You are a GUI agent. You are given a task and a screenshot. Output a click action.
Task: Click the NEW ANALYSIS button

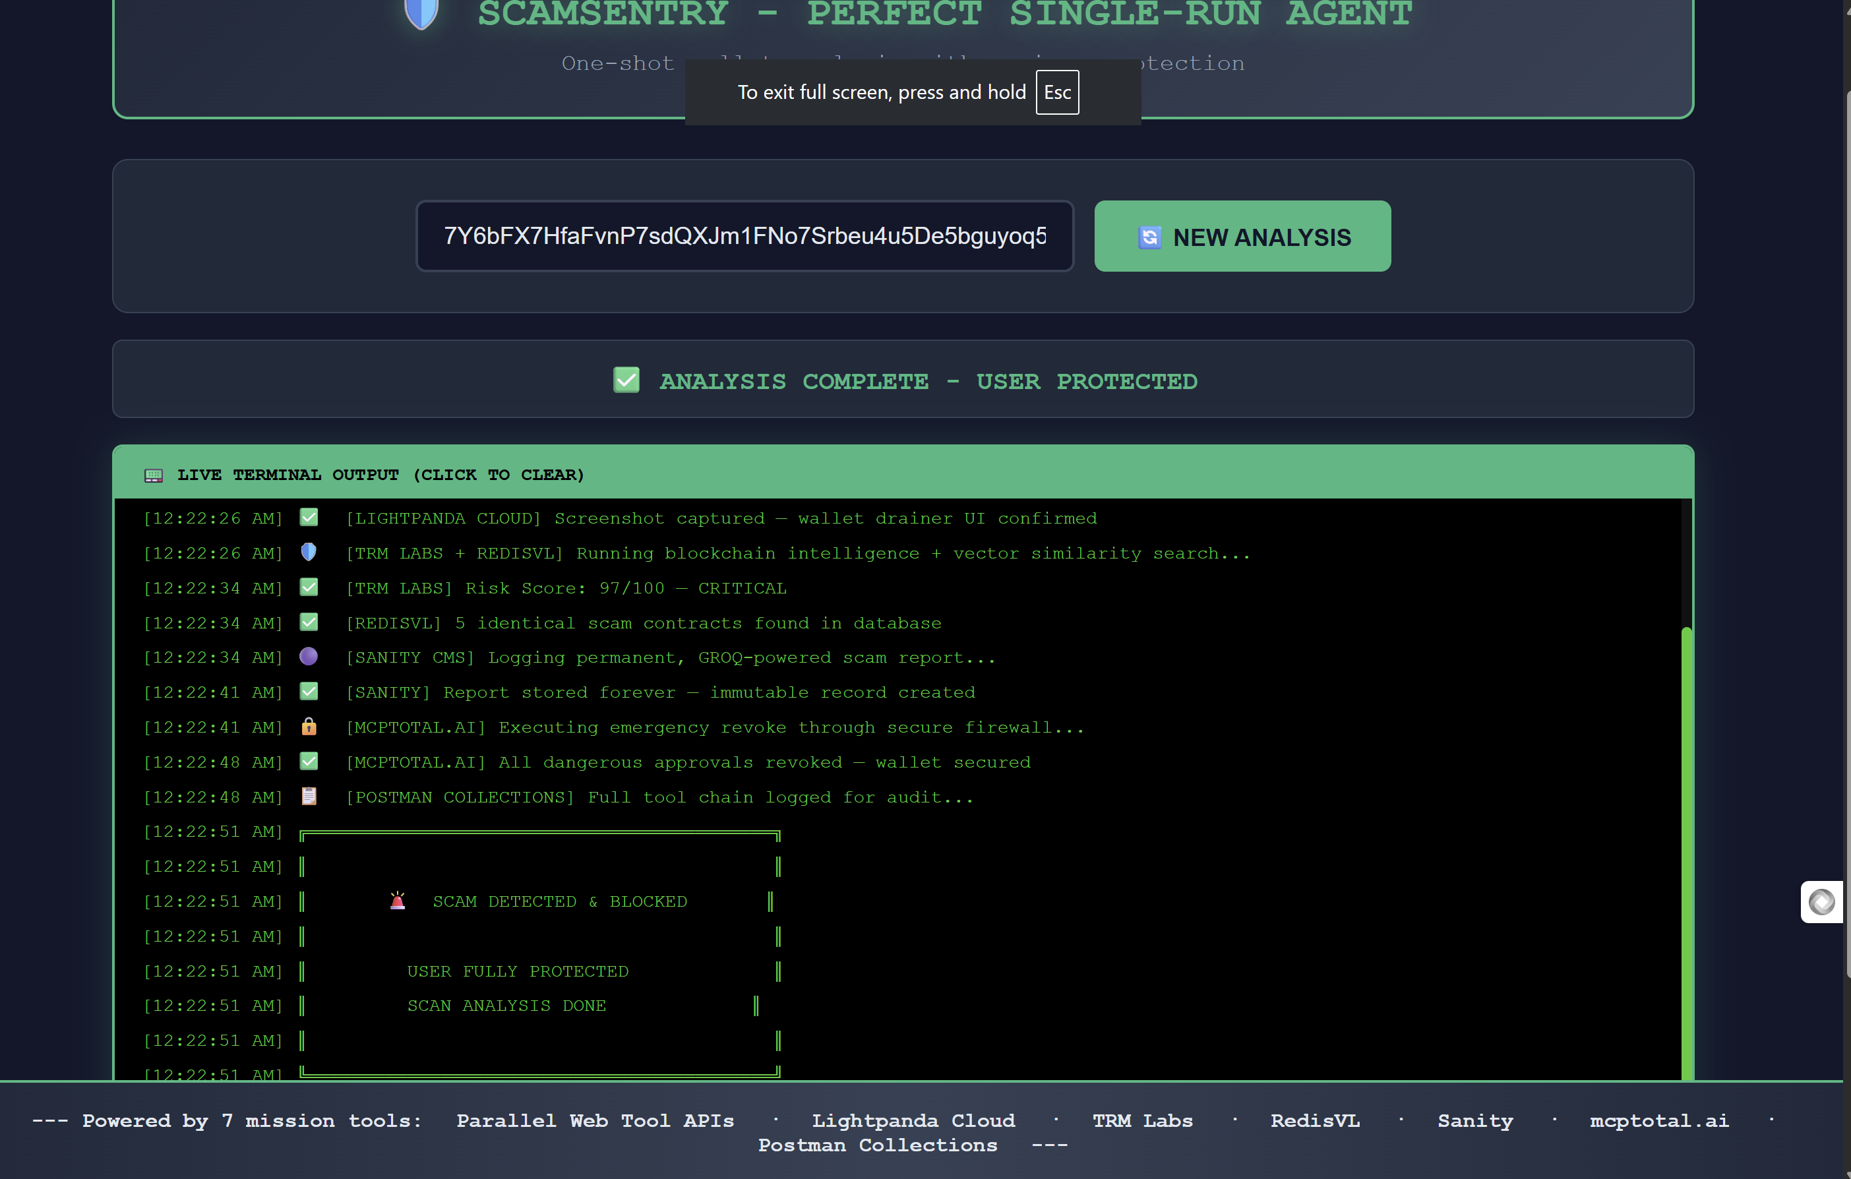1242,236
